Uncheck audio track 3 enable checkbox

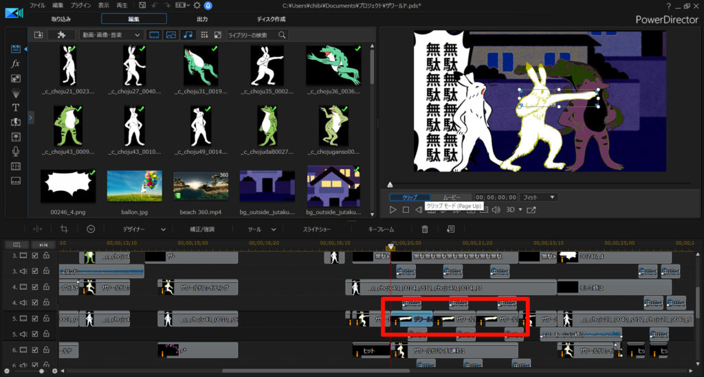tap(34, 271)
